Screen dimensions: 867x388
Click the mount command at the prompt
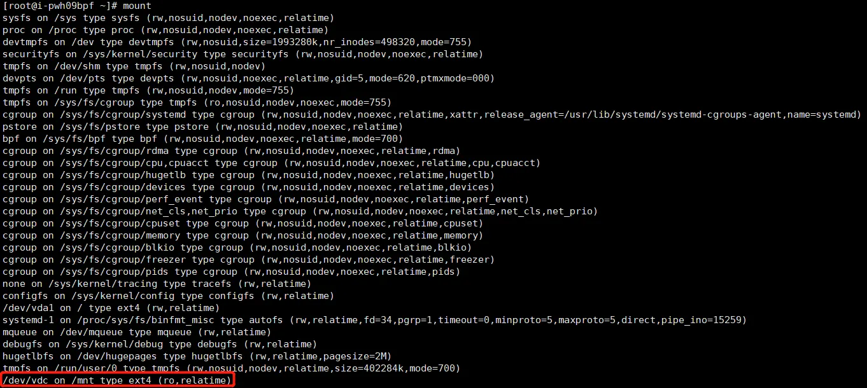tap(137, 6)
